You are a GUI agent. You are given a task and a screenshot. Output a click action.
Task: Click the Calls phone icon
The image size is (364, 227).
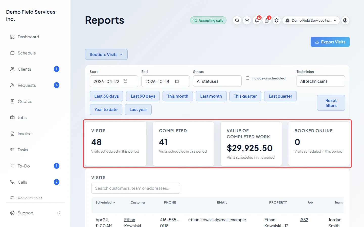tap(12, 182)
